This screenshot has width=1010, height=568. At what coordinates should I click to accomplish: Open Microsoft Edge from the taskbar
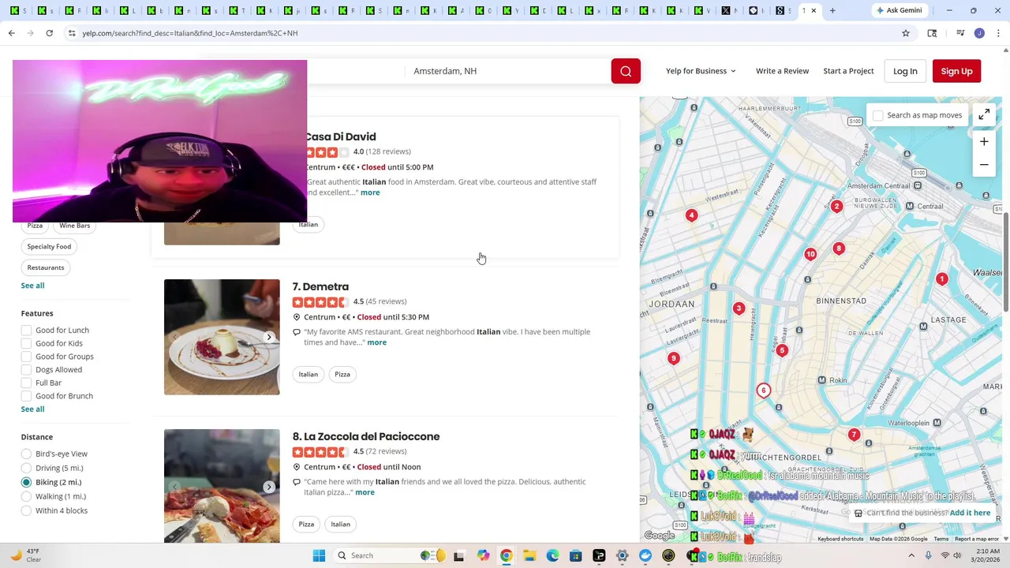[552, 555]
